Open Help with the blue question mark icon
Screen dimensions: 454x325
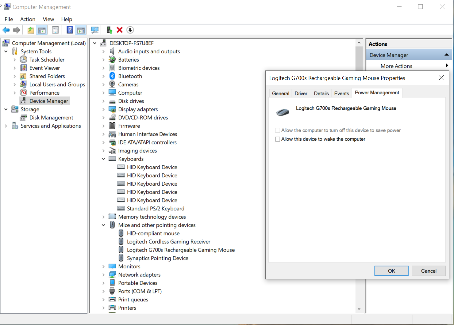click(x=70, y=30)
